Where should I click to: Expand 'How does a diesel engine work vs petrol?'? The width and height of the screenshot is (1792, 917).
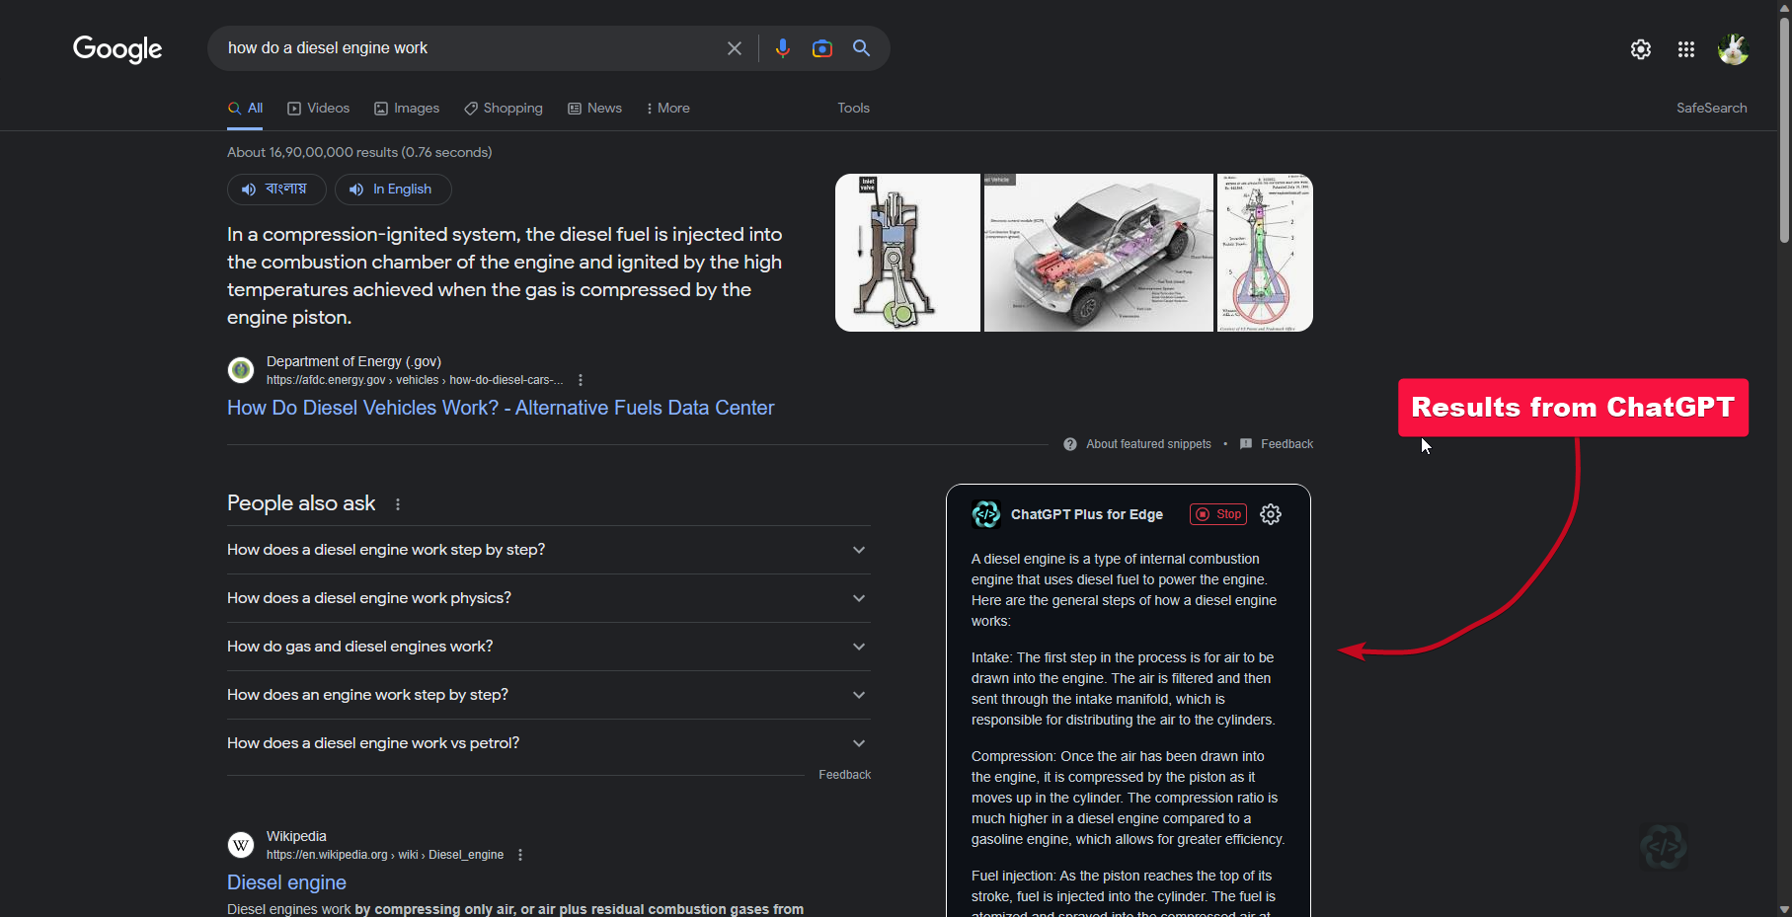549,743
